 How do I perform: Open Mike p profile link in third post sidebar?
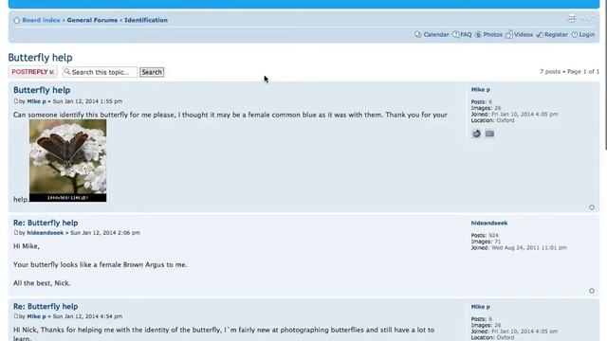point(481,307)
